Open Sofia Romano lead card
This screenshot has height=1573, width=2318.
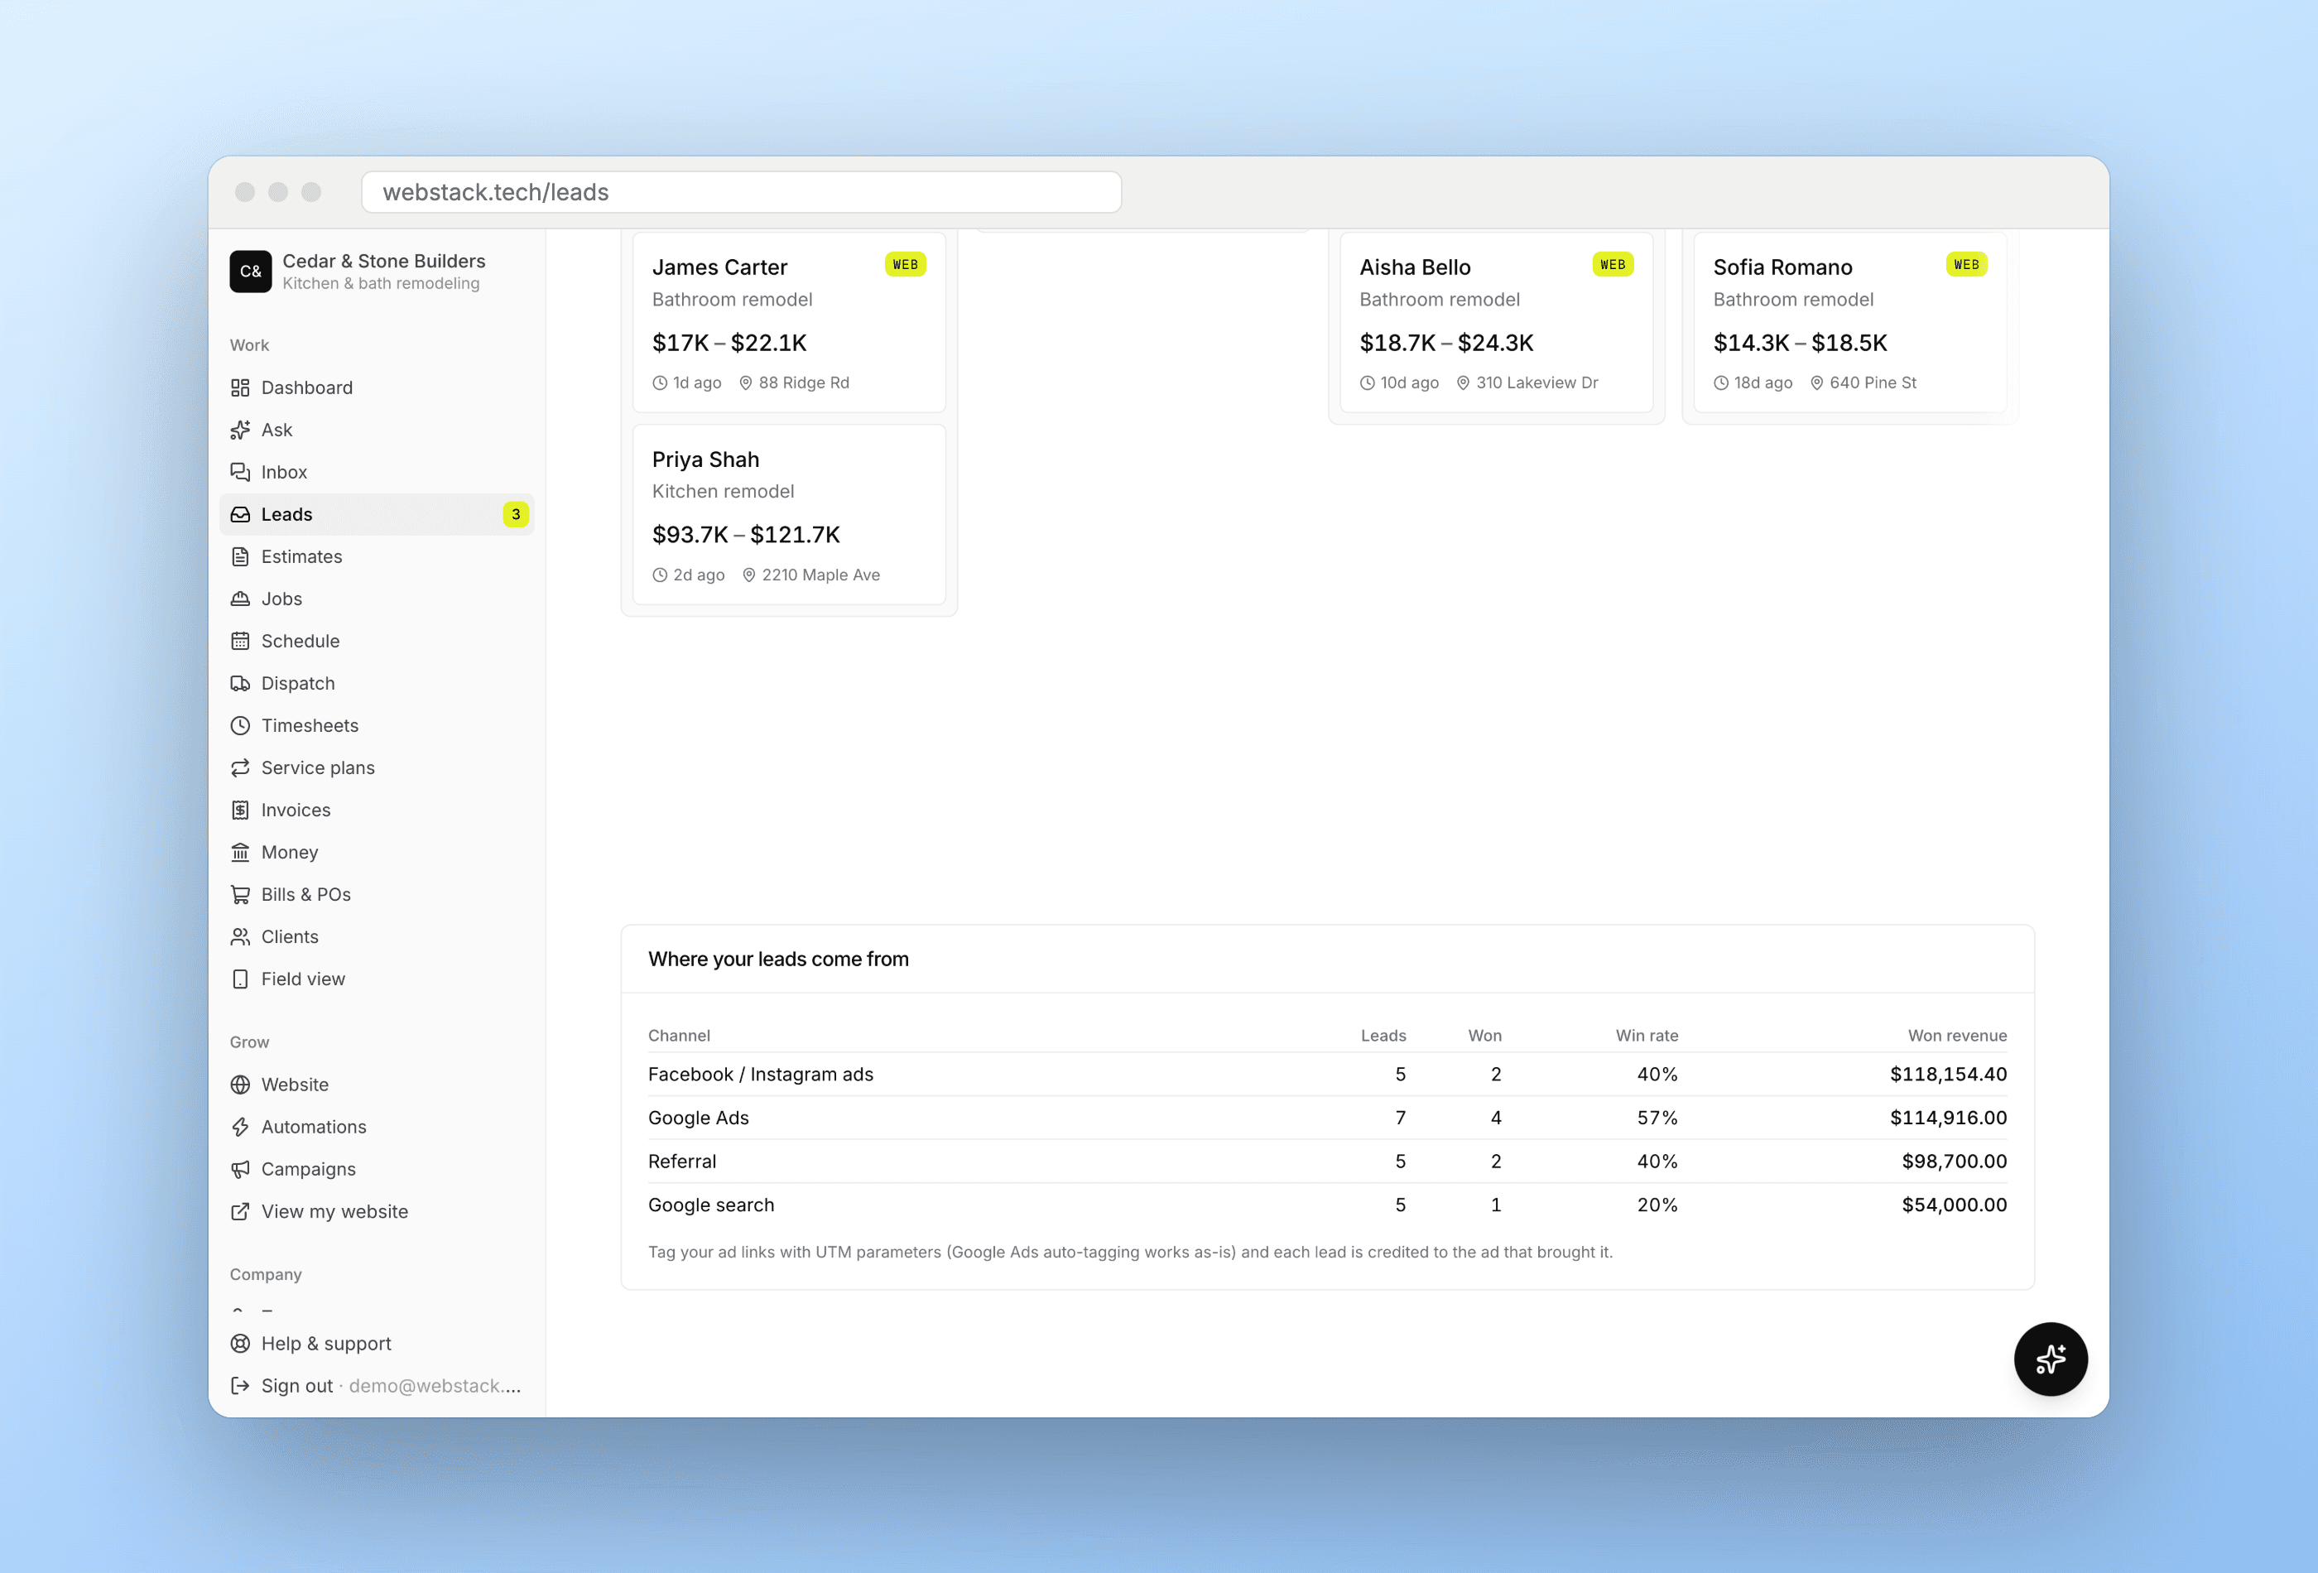click(x=1850, y=322)
